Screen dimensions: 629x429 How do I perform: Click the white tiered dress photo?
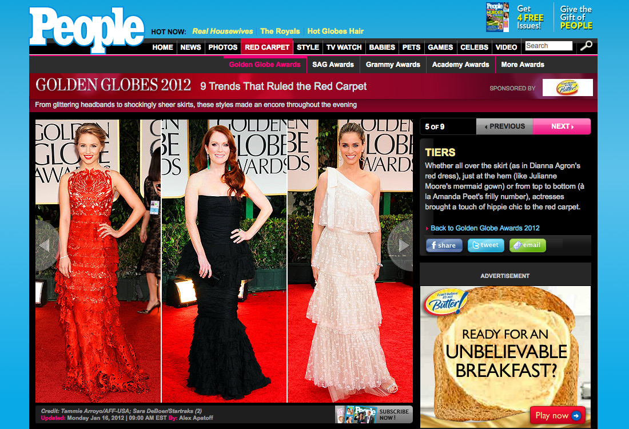coord(350,261)
